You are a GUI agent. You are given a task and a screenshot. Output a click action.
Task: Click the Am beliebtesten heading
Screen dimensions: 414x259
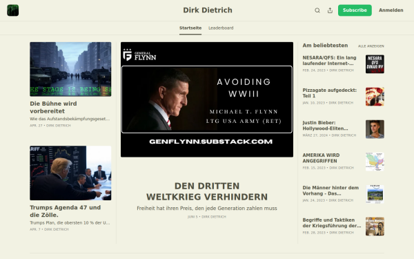click(x=325, y=46)
